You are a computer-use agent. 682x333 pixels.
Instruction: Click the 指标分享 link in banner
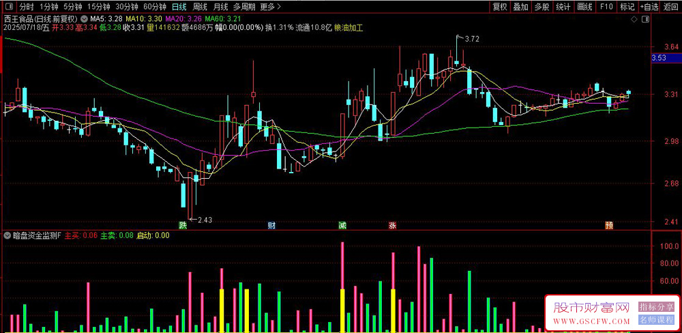(656, 307)
